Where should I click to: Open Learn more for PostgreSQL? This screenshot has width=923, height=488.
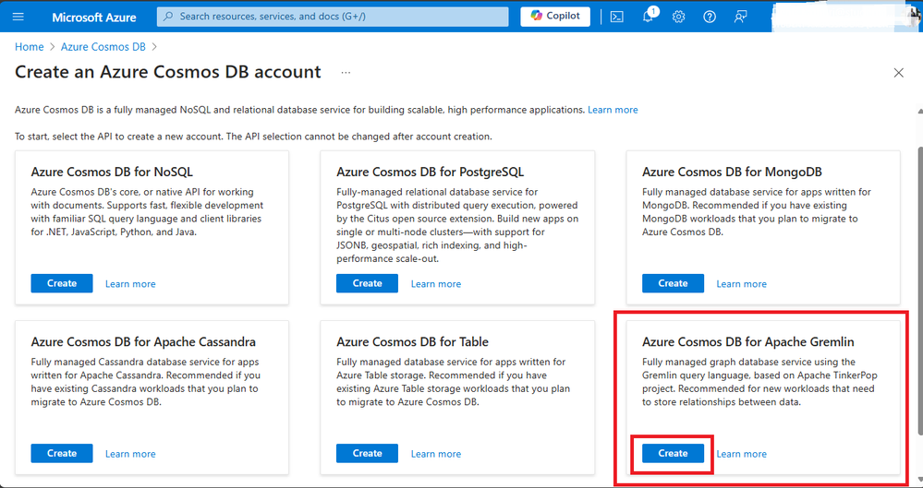pyautogui.click(x=435, y=284)
